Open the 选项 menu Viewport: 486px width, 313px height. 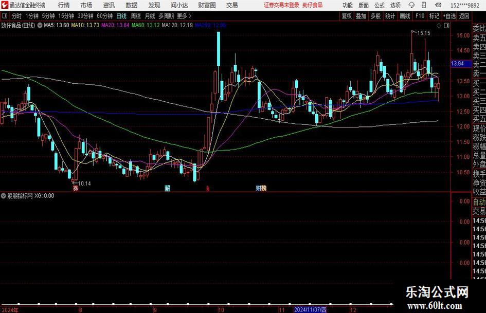click(395, 5)
